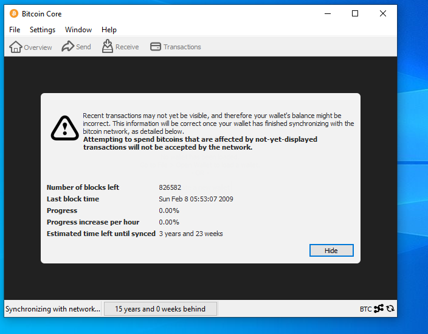
Task: Hide the synchronization overlay with Hide button
Action: (331, 251)
